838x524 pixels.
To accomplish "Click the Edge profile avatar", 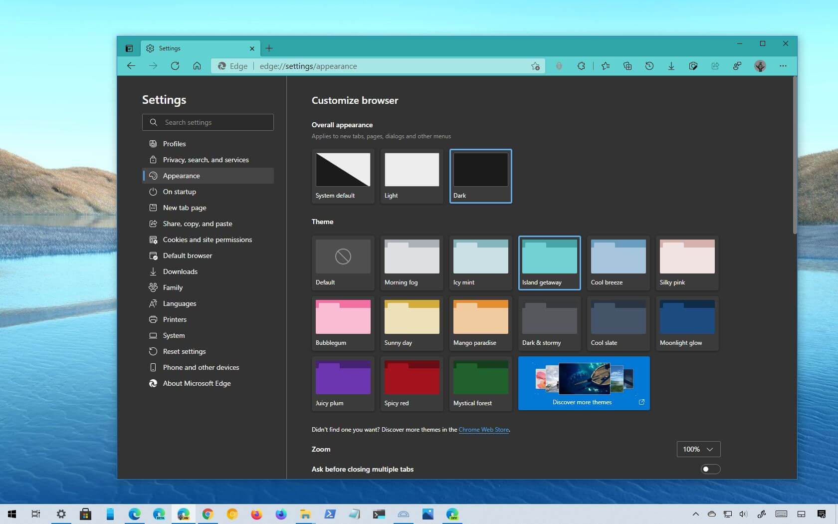I will tap(760, 66).
